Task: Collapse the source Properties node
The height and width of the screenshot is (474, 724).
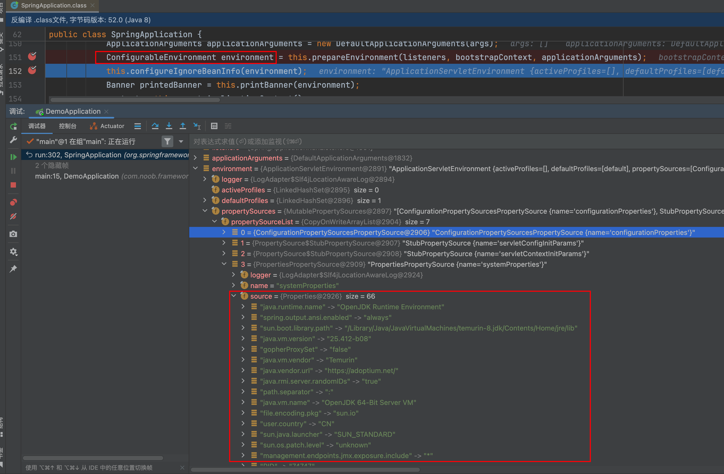Action: pyautogui.click(x=234, y=296)
